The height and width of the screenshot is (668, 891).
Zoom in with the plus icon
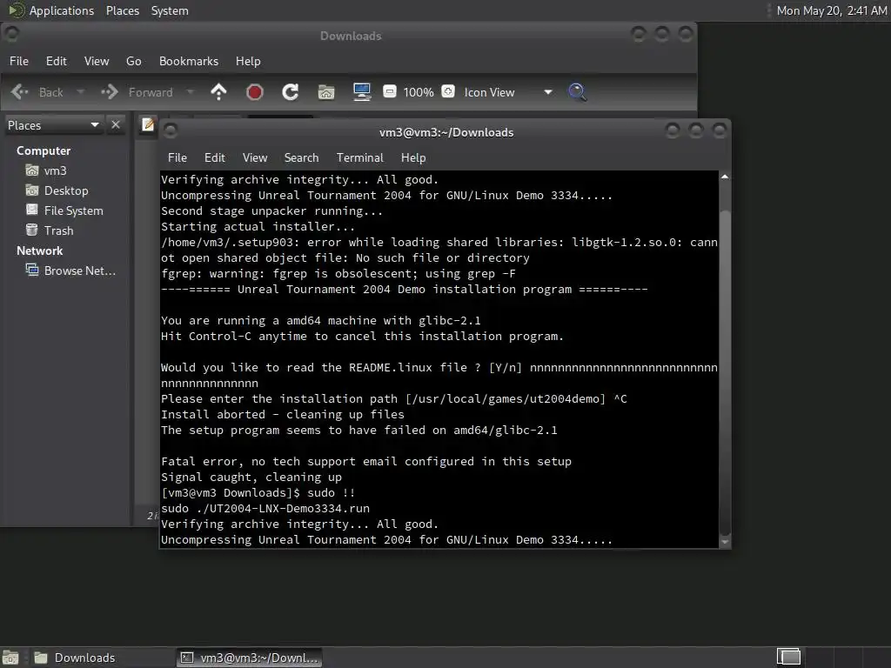[448, 91]
